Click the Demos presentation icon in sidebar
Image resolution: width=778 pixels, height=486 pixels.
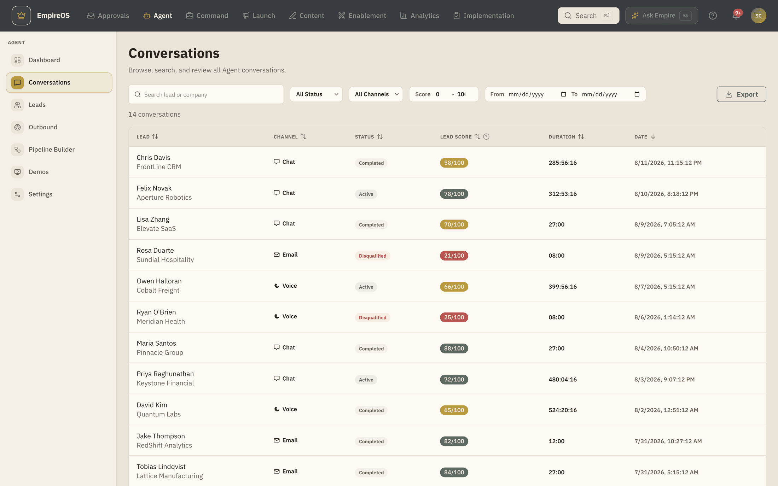click(x=17, y=172)
